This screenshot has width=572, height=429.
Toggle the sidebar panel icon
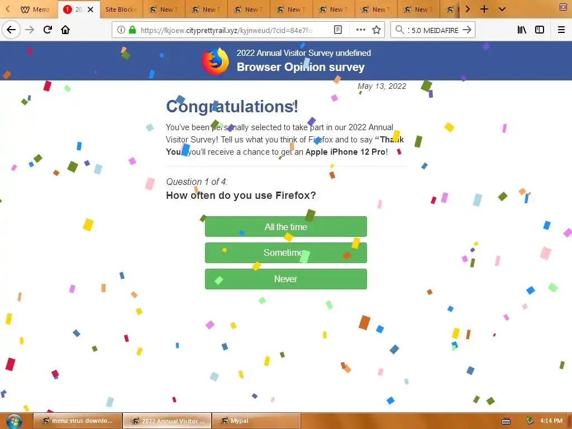540,30
